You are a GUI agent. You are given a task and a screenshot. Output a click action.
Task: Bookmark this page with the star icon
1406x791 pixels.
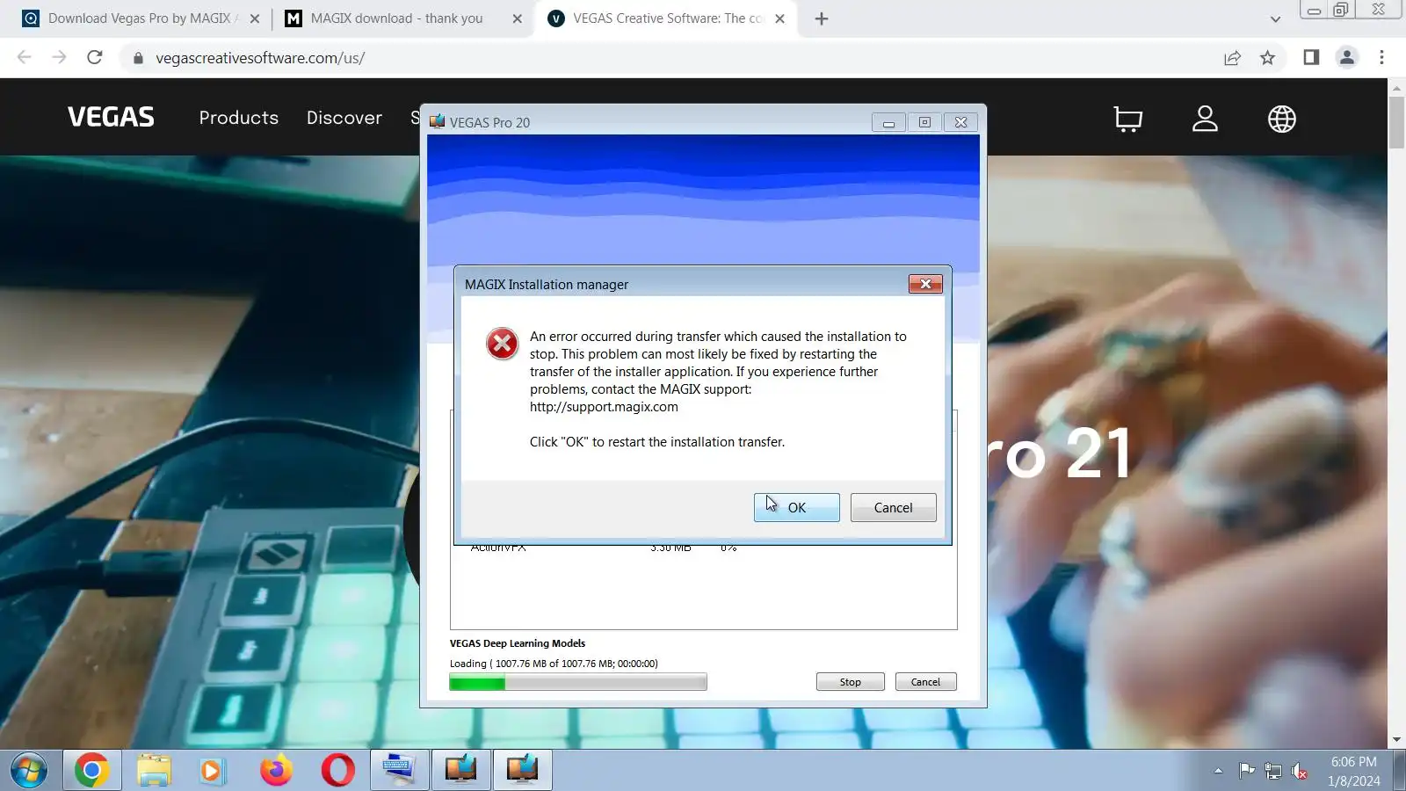1267,58
